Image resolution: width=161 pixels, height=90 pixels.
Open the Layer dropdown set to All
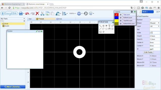pos(155,26)
